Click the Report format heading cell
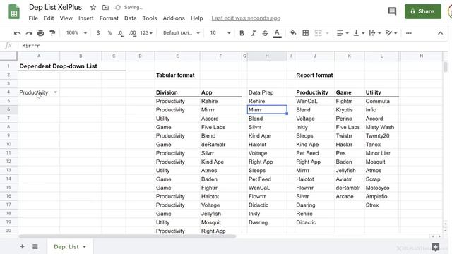This screenshot has width=452, height=254. (314, 75)
